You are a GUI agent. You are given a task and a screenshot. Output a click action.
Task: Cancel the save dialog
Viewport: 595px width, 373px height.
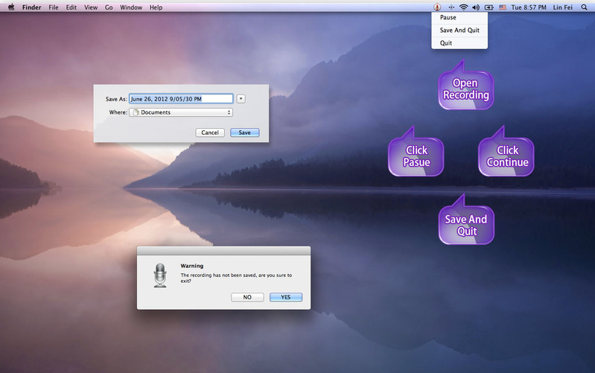point(210,133)
